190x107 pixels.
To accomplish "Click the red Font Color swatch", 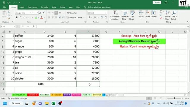I will click(x=42, y=18).
